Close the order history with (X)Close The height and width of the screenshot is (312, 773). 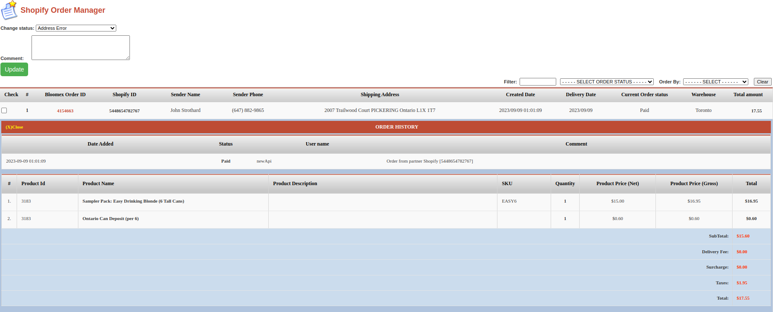tap(14, 127)
